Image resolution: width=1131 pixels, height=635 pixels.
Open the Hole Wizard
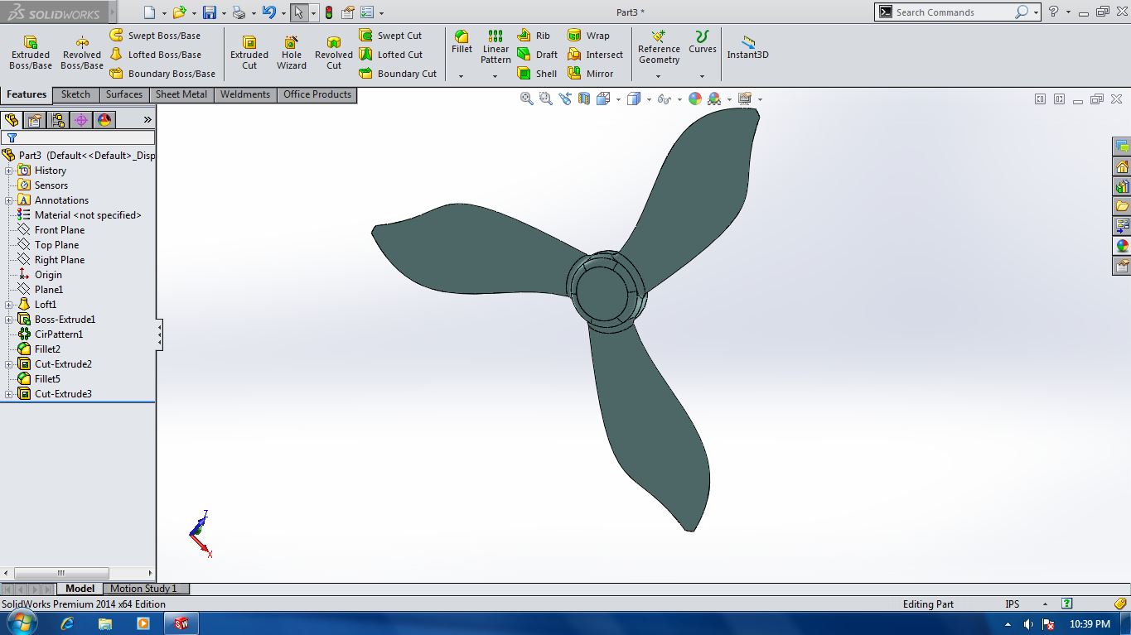(x=292, y=53)
